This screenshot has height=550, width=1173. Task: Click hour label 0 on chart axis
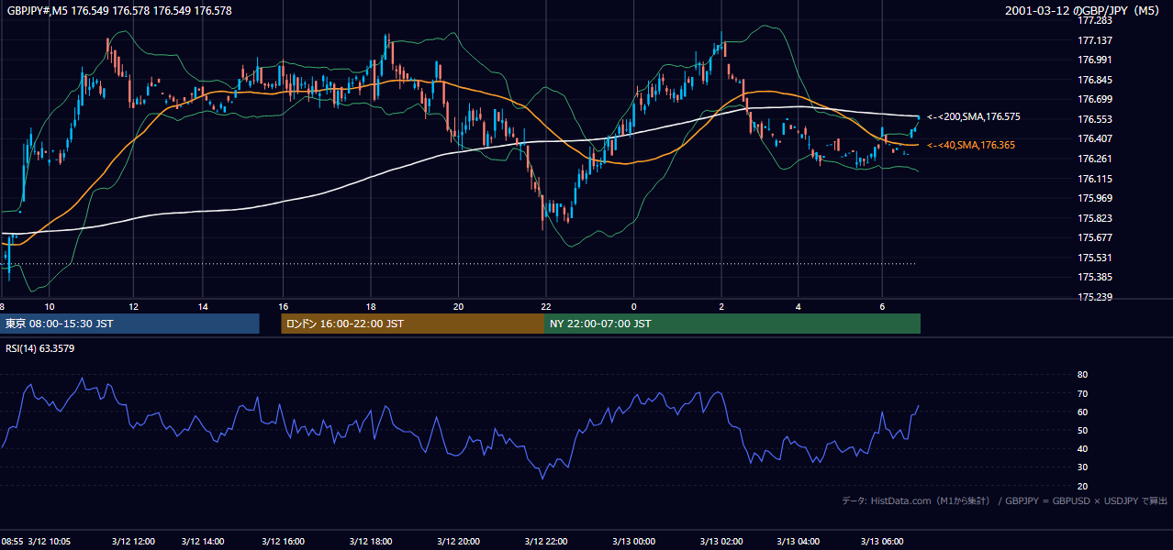tap(633, 306)
